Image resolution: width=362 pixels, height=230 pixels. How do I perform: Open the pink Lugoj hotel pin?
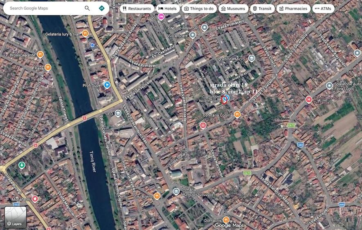pos(161,17)
